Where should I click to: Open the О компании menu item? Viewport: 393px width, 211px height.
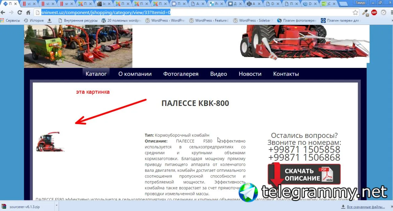click(135, 74)
